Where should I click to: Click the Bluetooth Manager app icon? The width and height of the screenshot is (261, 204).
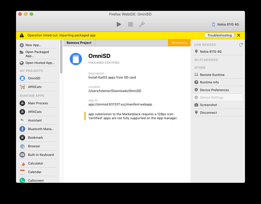(22, 129)
